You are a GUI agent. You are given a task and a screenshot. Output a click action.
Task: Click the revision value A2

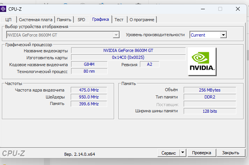pyautogui.click(x=149, y=64)
